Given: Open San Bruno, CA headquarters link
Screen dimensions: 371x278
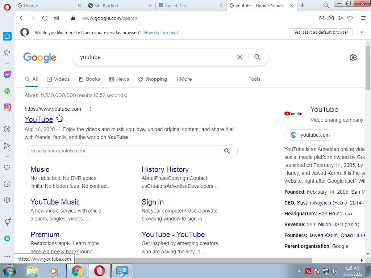Looking at the screenshot, I should pyautogui.click(x=335, y=214).
